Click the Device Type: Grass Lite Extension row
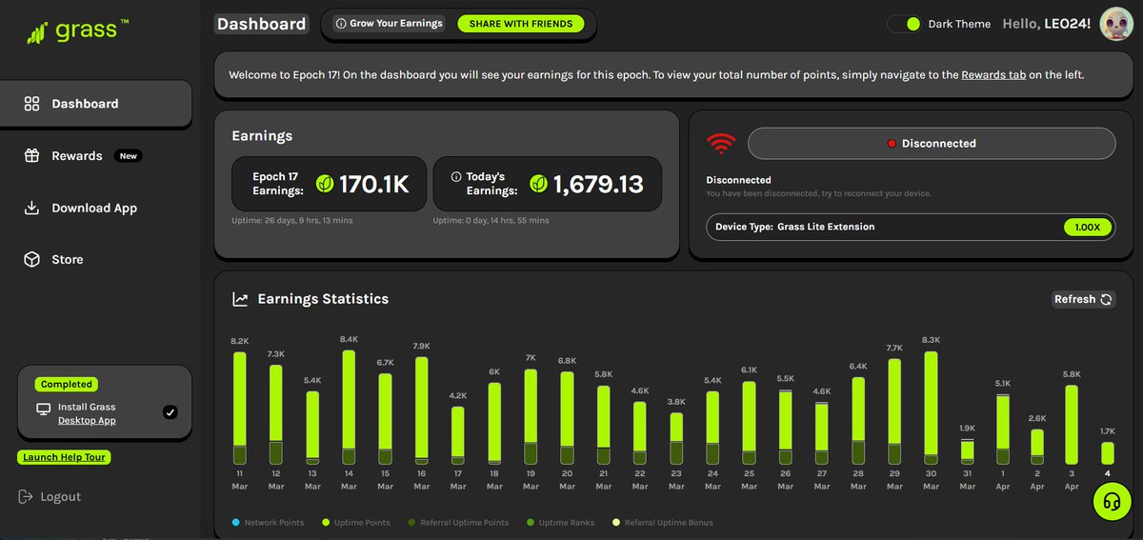The width and height of the screenshot is (1143, 540). (x=911, y=228)
